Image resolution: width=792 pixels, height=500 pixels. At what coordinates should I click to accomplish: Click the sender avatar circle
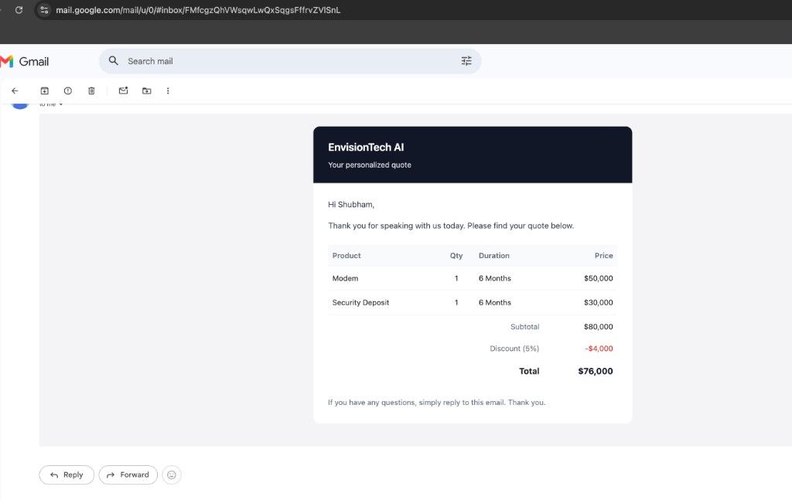(19, 104)
